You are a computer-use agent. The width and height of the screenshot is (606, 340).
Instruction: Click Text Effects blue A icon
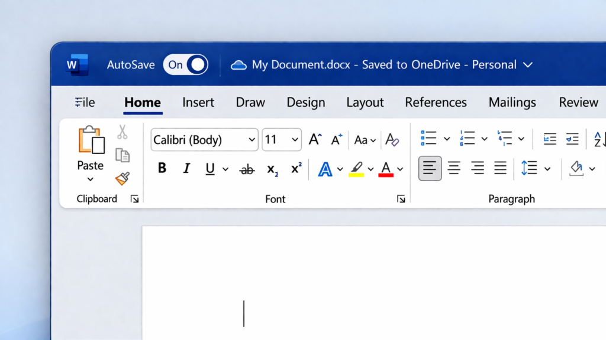(x=325, y=169)
